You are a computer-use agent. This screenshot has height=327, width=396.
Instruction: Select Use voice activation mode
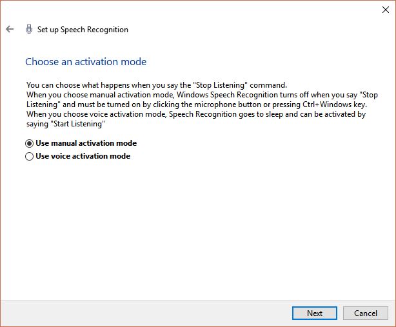click(x=78, y=156)
